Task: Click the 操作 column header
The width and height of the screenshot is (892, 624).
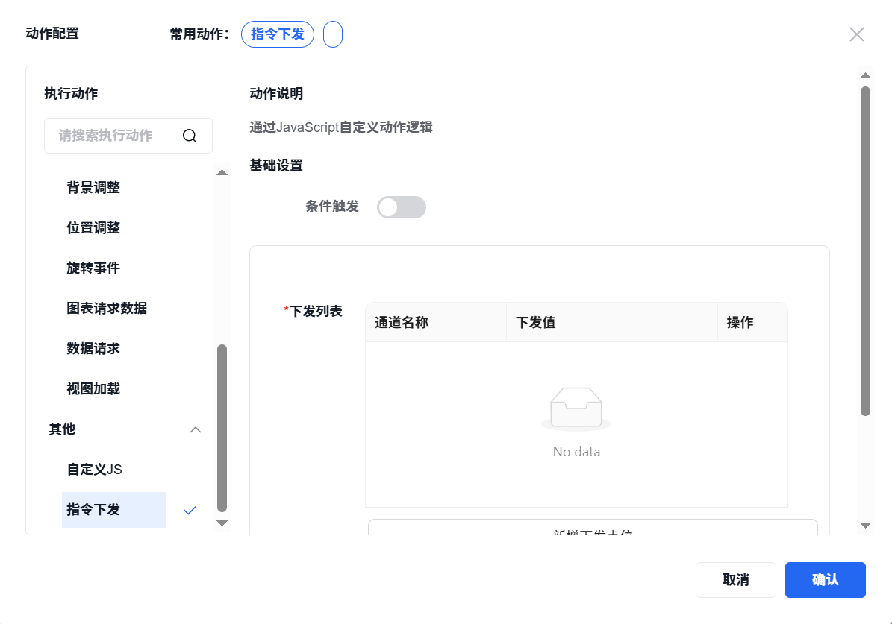Action: tap(752, 322)
